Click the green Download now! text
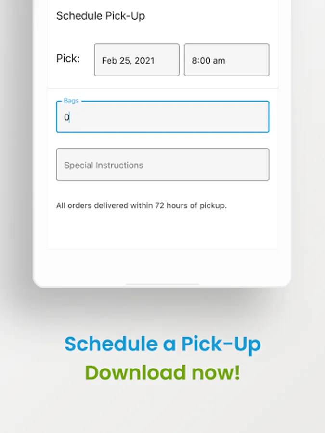 click(x=163, y=372)
